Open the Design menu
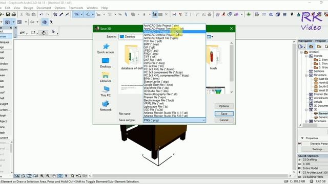 point(28,8)
